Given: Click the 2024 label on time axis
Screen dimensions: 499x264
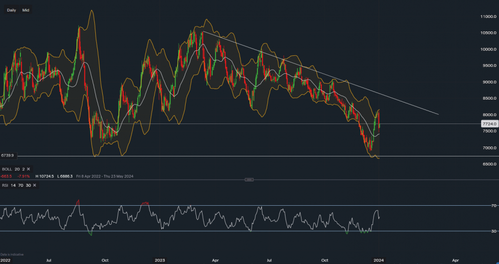Looking at the screenshot, I should [x=378, y=260].
